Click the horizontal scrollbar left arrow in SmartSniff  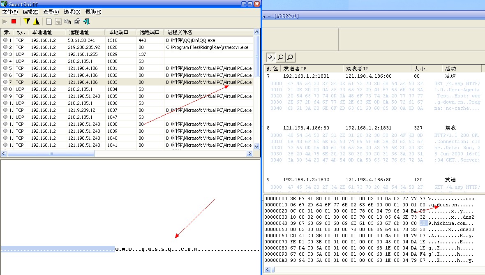4,153
